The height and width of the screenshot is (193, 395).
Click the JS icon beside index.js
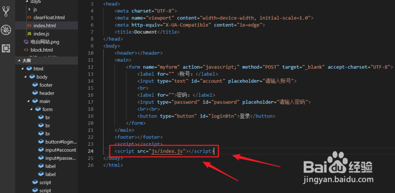pyautogui.click(x=29, y=34)
